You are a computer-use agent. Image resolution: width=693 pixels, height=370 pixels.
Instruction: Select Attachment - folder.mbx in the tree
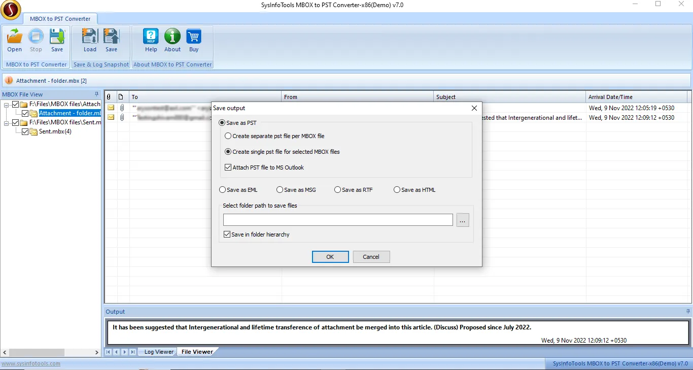(70, 113)
